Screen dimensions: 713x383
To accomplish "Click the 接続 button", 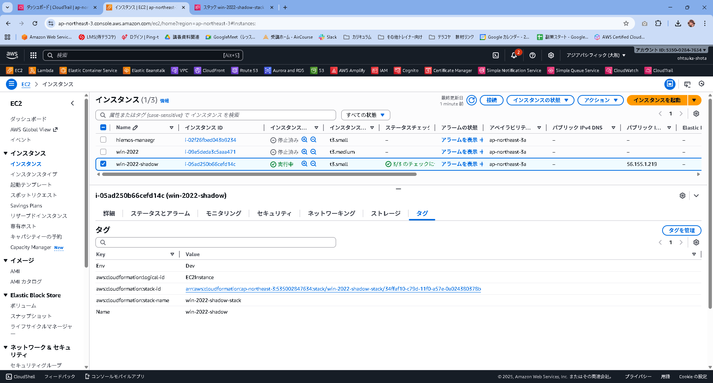I will 492,100.
